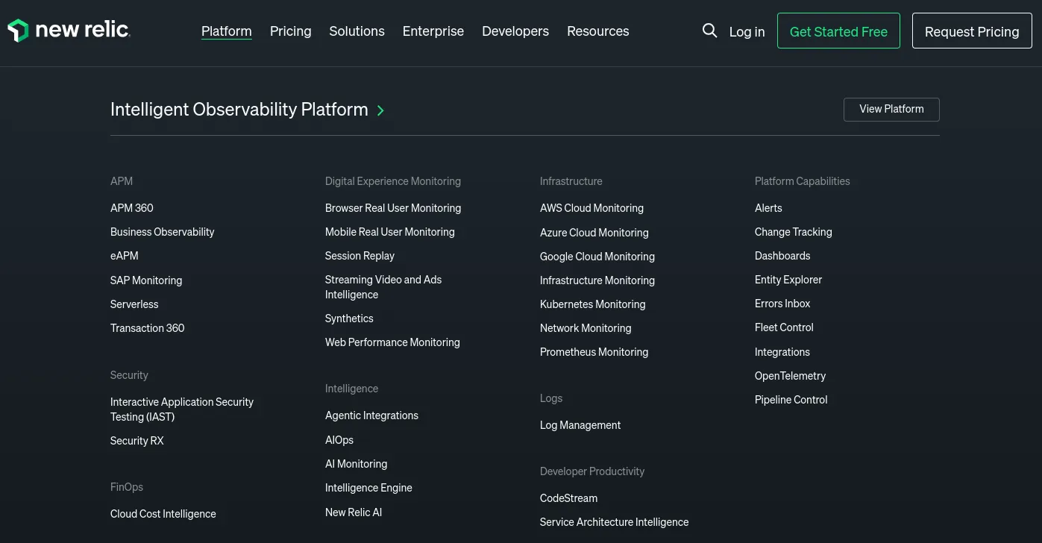Click the Digital Experience Monitoring heading
Viewport: 1042px width, 543px height.
pos(393,181)
